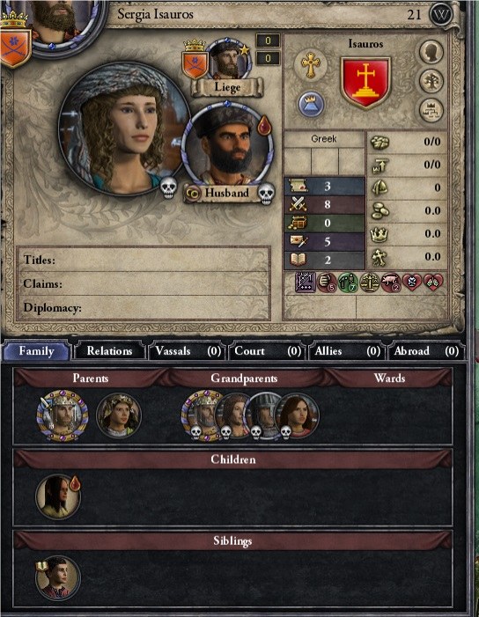Click the head silhouette icon beside Isauros

coord(431,52)
